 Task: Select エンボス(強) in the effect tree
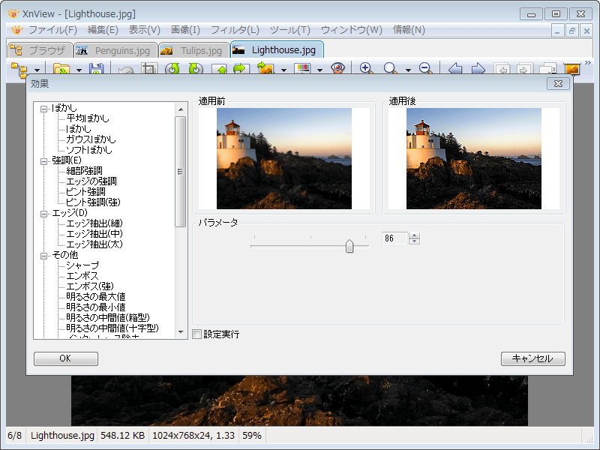(90, 286)
